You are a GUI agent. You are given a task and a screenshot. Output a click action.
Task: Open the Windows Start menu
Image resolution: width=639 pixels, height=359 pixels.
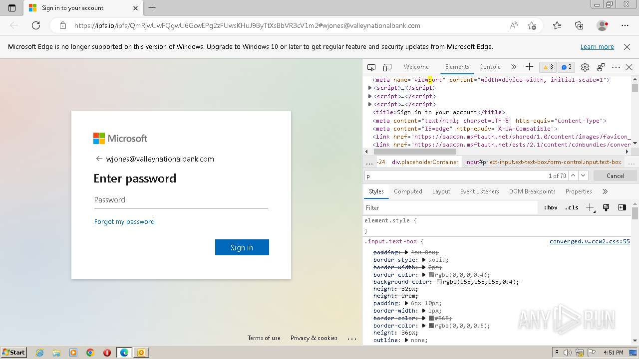(x=13, y=353)
